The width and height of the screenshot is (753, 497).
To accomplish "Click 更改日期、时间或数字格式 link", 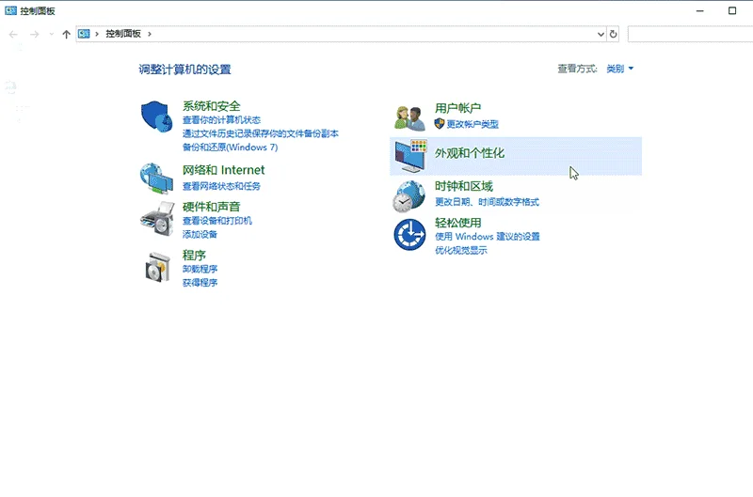I will pos(487,202).
